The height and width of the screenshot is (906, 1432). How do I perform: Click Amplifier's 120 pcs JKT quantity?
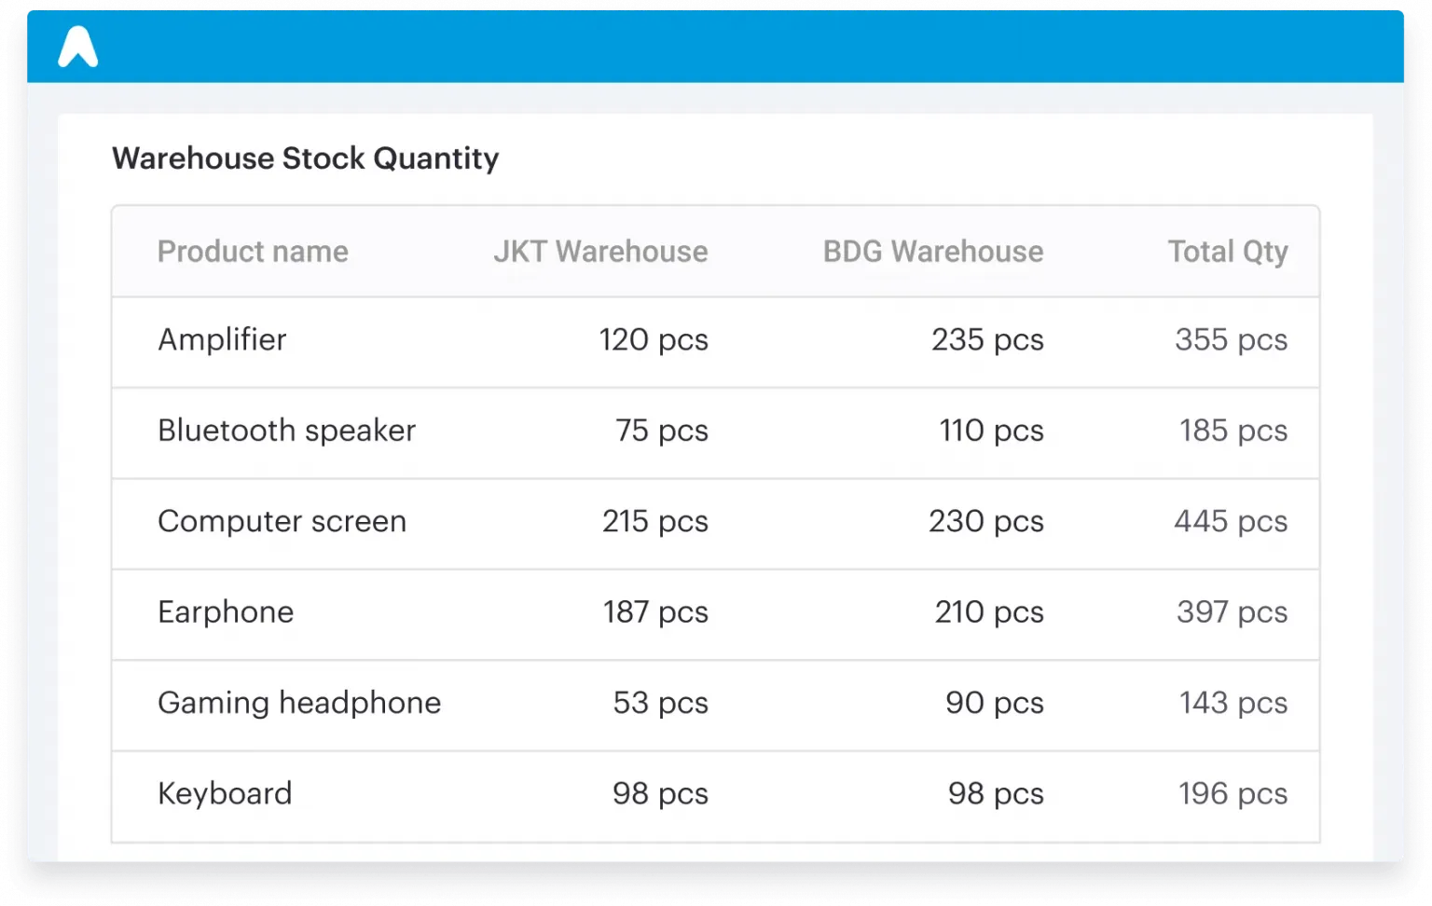(653, 340)
